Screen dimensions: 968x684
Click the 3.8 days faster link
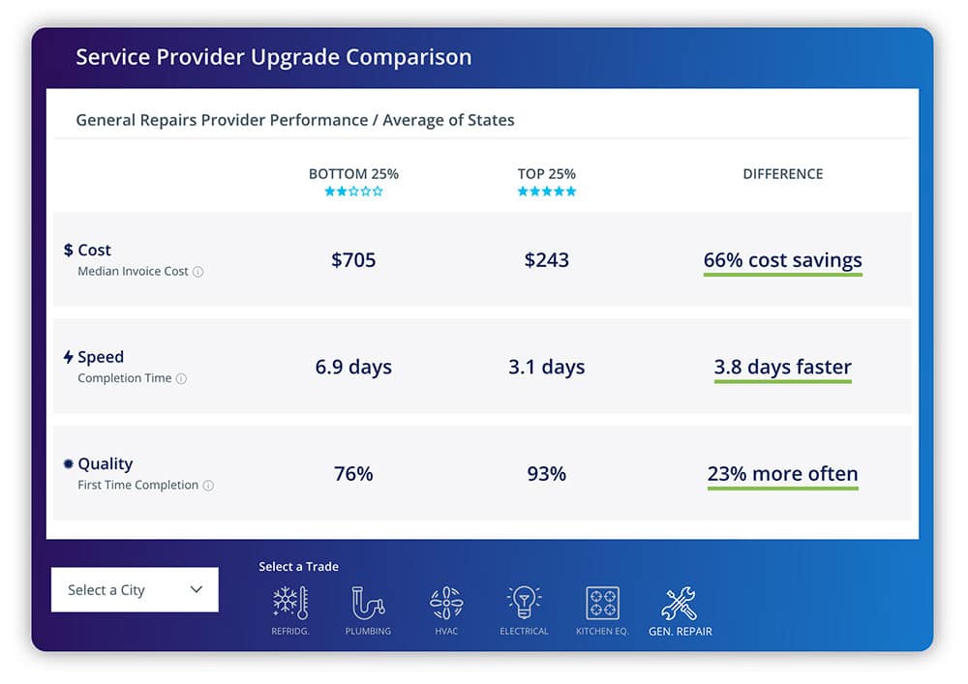[x=782, y=367]
